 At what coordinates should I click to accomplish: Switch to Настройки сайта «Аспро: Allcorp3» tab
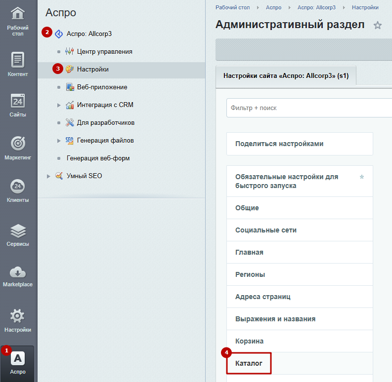pos(286,76)
